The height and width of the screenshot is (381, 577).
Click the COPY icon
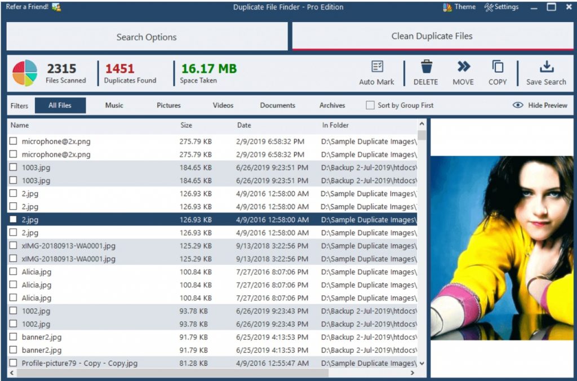click(x=498, y=67)
